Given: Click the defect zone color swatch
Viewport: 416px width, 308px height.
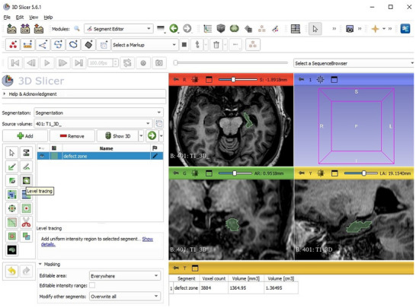Looking at the screenshot, I should click(54, 156).
